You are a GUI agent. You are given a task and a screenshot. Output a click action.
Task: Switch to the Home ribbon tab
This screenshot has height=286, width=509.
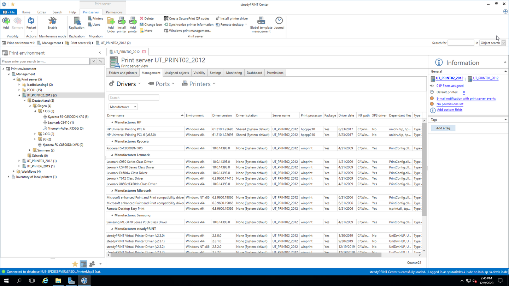tap(26, 12)
